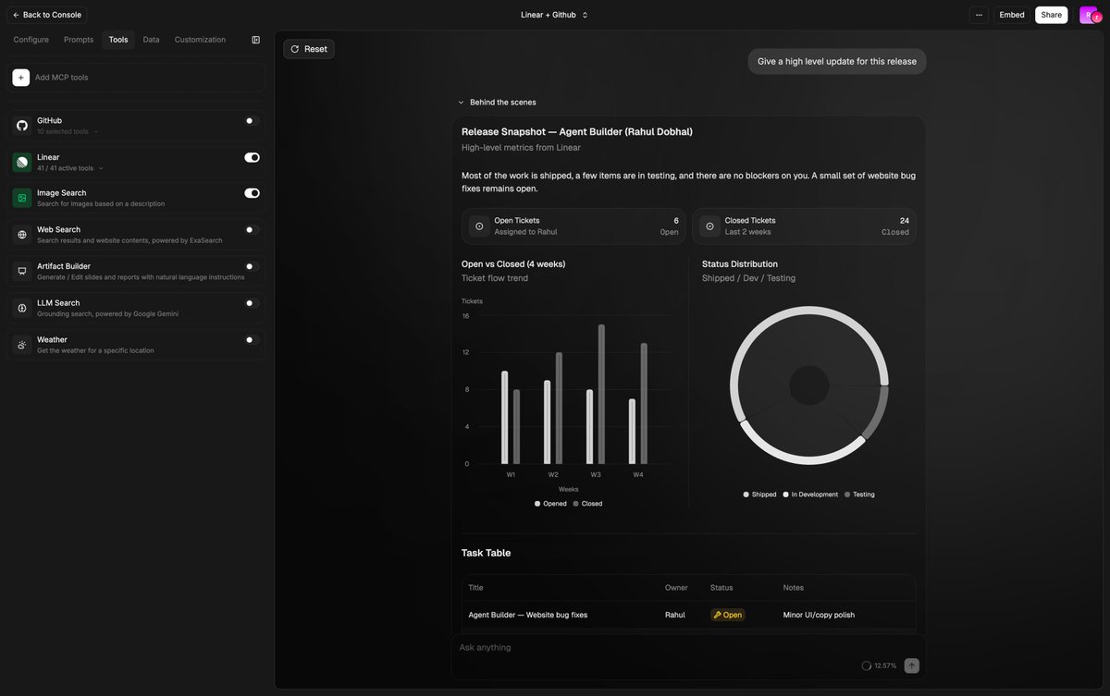
Task: Open the Data tab
Action: [151, 40]
